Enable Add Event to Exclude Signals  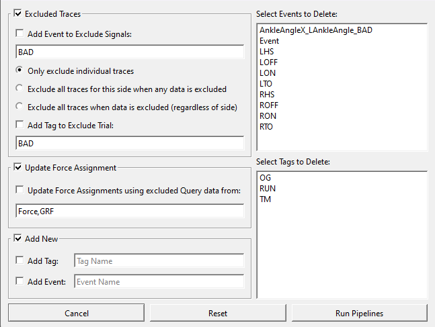19,34
